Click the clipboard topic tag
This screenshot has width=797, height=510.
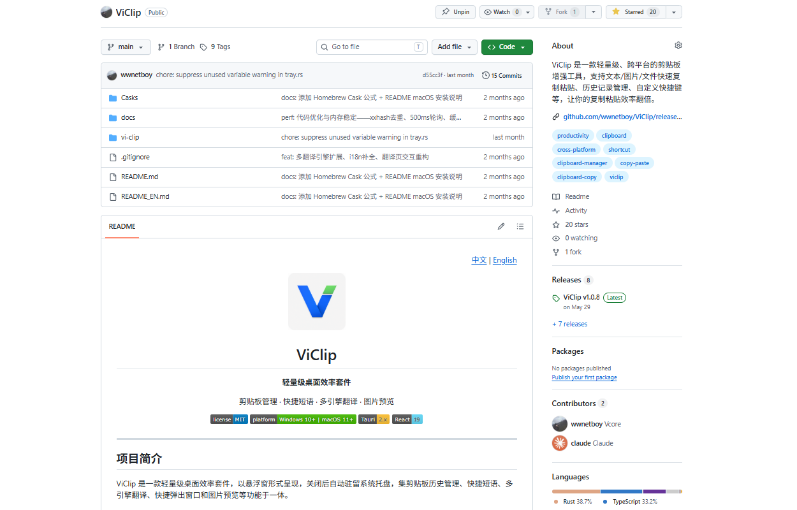pyautogui.click(x=614, y=136)
